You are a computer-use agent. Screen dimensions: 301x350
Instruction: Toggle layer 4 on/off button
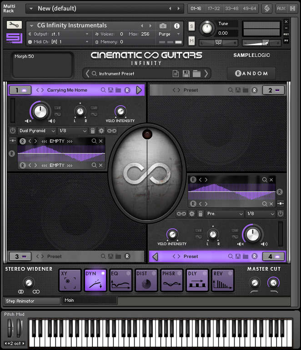273,257
